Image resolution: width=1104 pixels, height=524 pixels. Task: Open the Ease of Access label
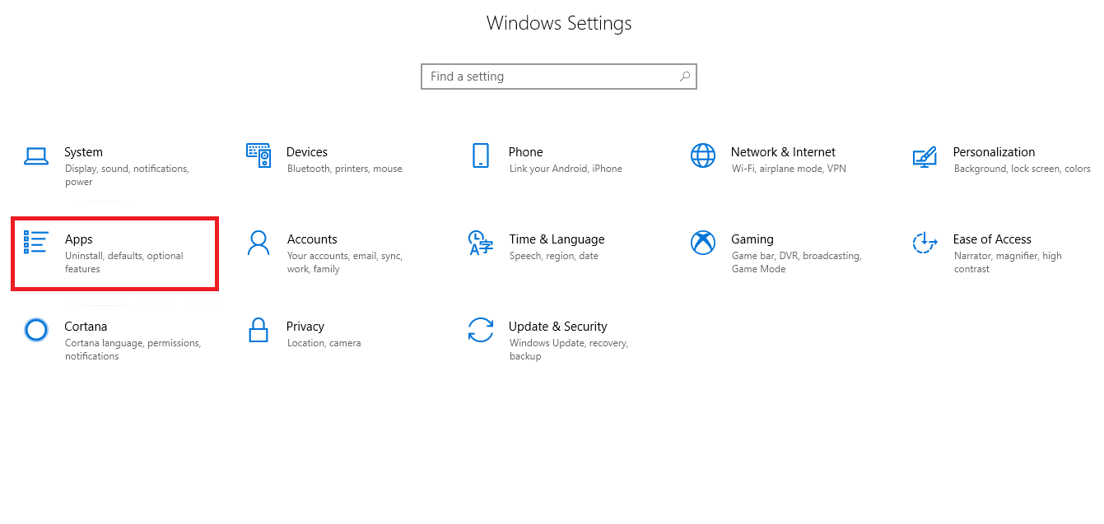coord(992,239)
